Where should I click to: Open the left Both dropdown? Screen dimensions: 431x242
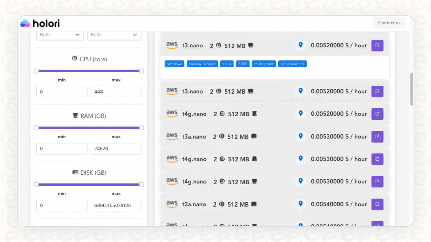tap(60, 35)
